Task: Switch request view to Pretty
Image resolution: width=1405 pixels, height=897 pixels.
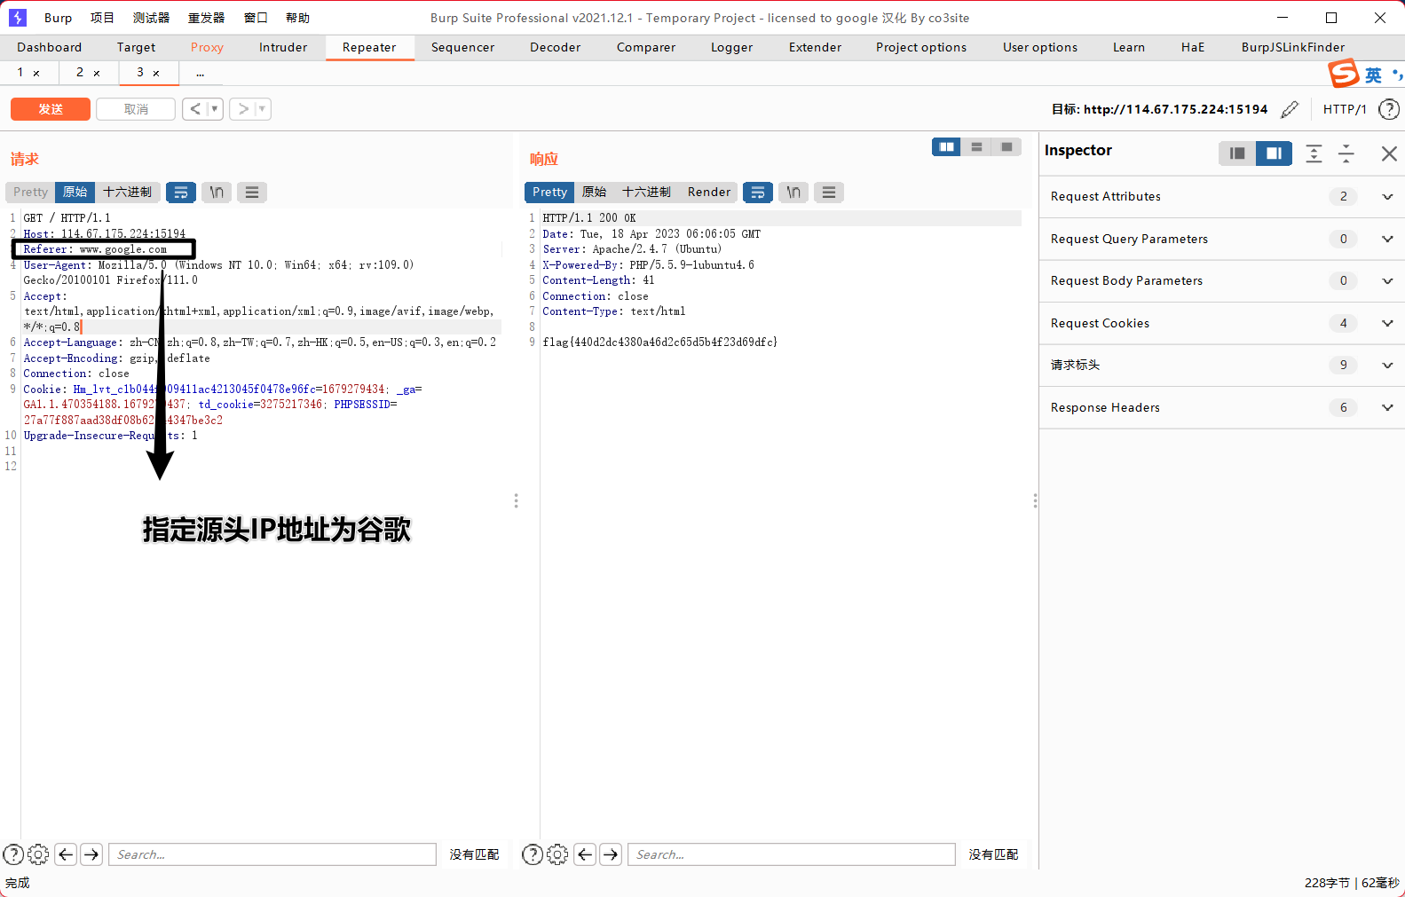Action: [x=30, y=193]
